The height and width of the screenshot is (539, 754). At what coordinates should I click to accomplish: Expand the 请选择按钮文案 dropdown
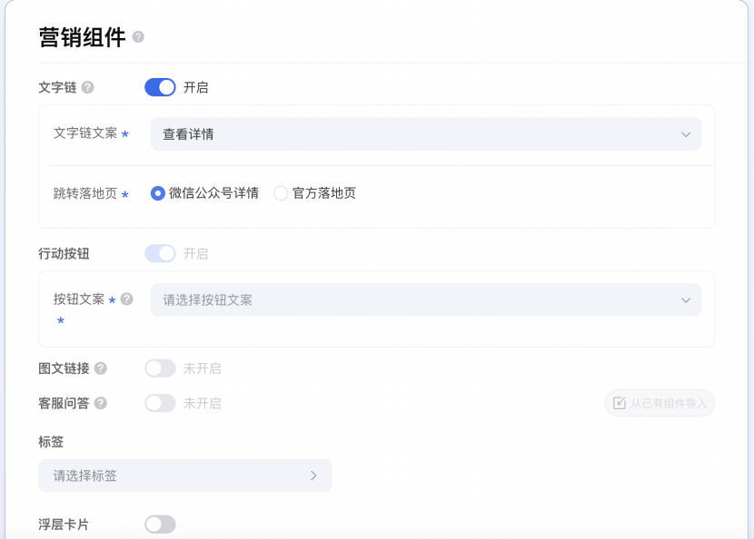[425, 300]
